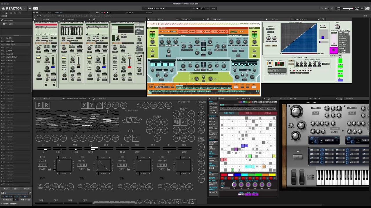Click the R button on the Continuum panel
This screenshot has width=371, height=208.
[46, 105]
